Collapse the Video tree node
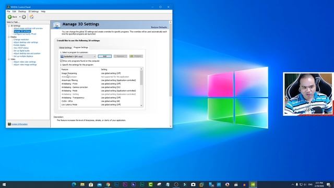 (9, 59)
